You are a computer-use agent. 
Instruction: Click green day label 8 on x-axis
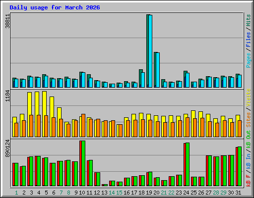[x=68, y=193]
